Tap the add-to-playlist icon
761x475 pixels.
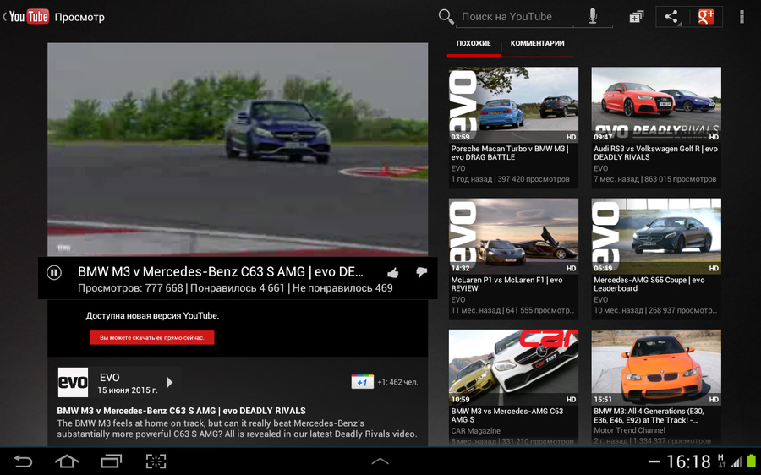tap(636, 17)
